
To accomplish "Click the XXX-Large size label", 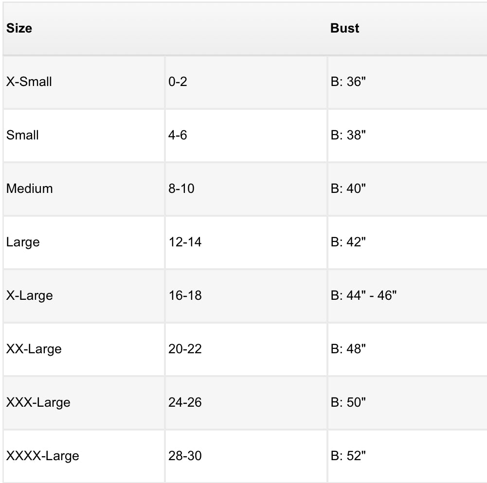I will [x=38, y=402].
